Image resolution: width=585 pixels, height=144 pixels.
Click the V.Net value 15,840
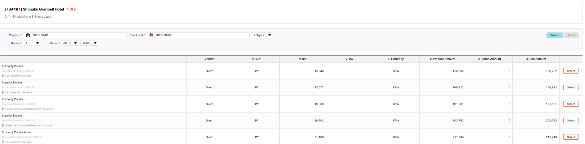(x=319, y=71)
